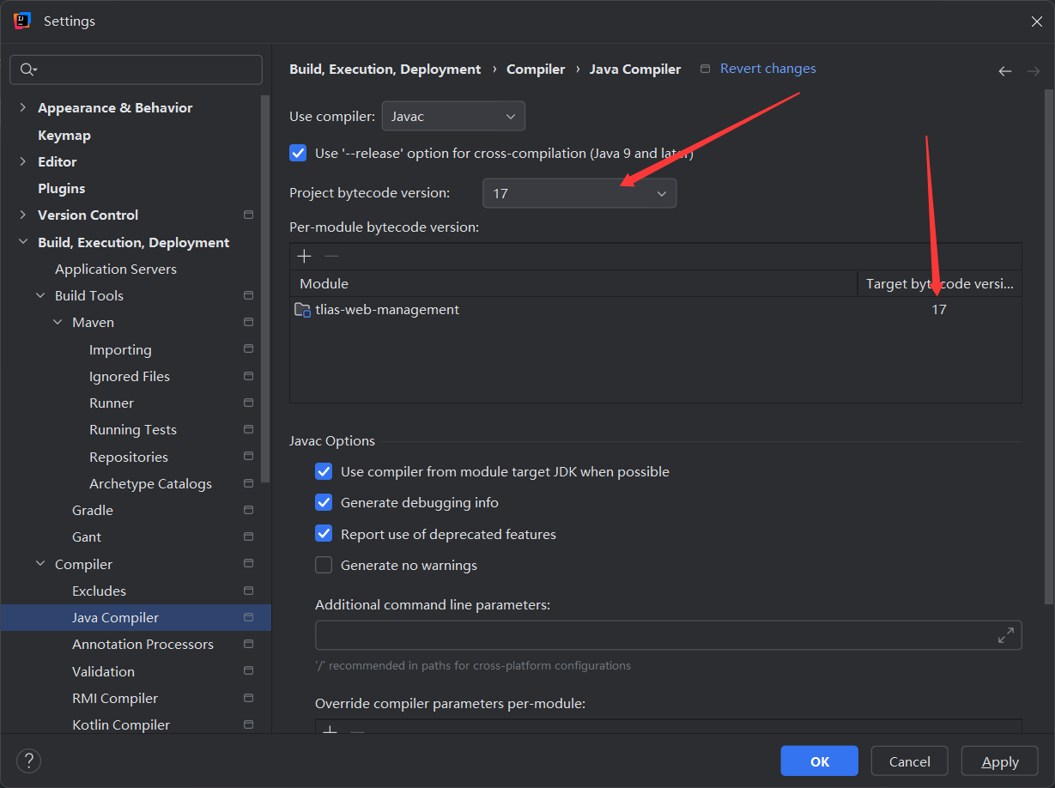This screenshot has width=1055, height=788.
Task: Click the project-level icon beside Runner
Action: pyautogui.click(x=248, y=403)
